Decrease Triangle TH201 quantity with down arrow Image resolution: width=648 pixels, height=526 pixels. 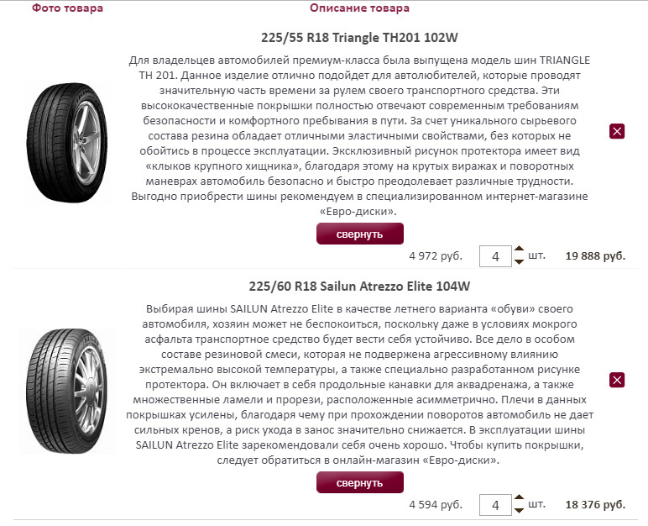519,261
